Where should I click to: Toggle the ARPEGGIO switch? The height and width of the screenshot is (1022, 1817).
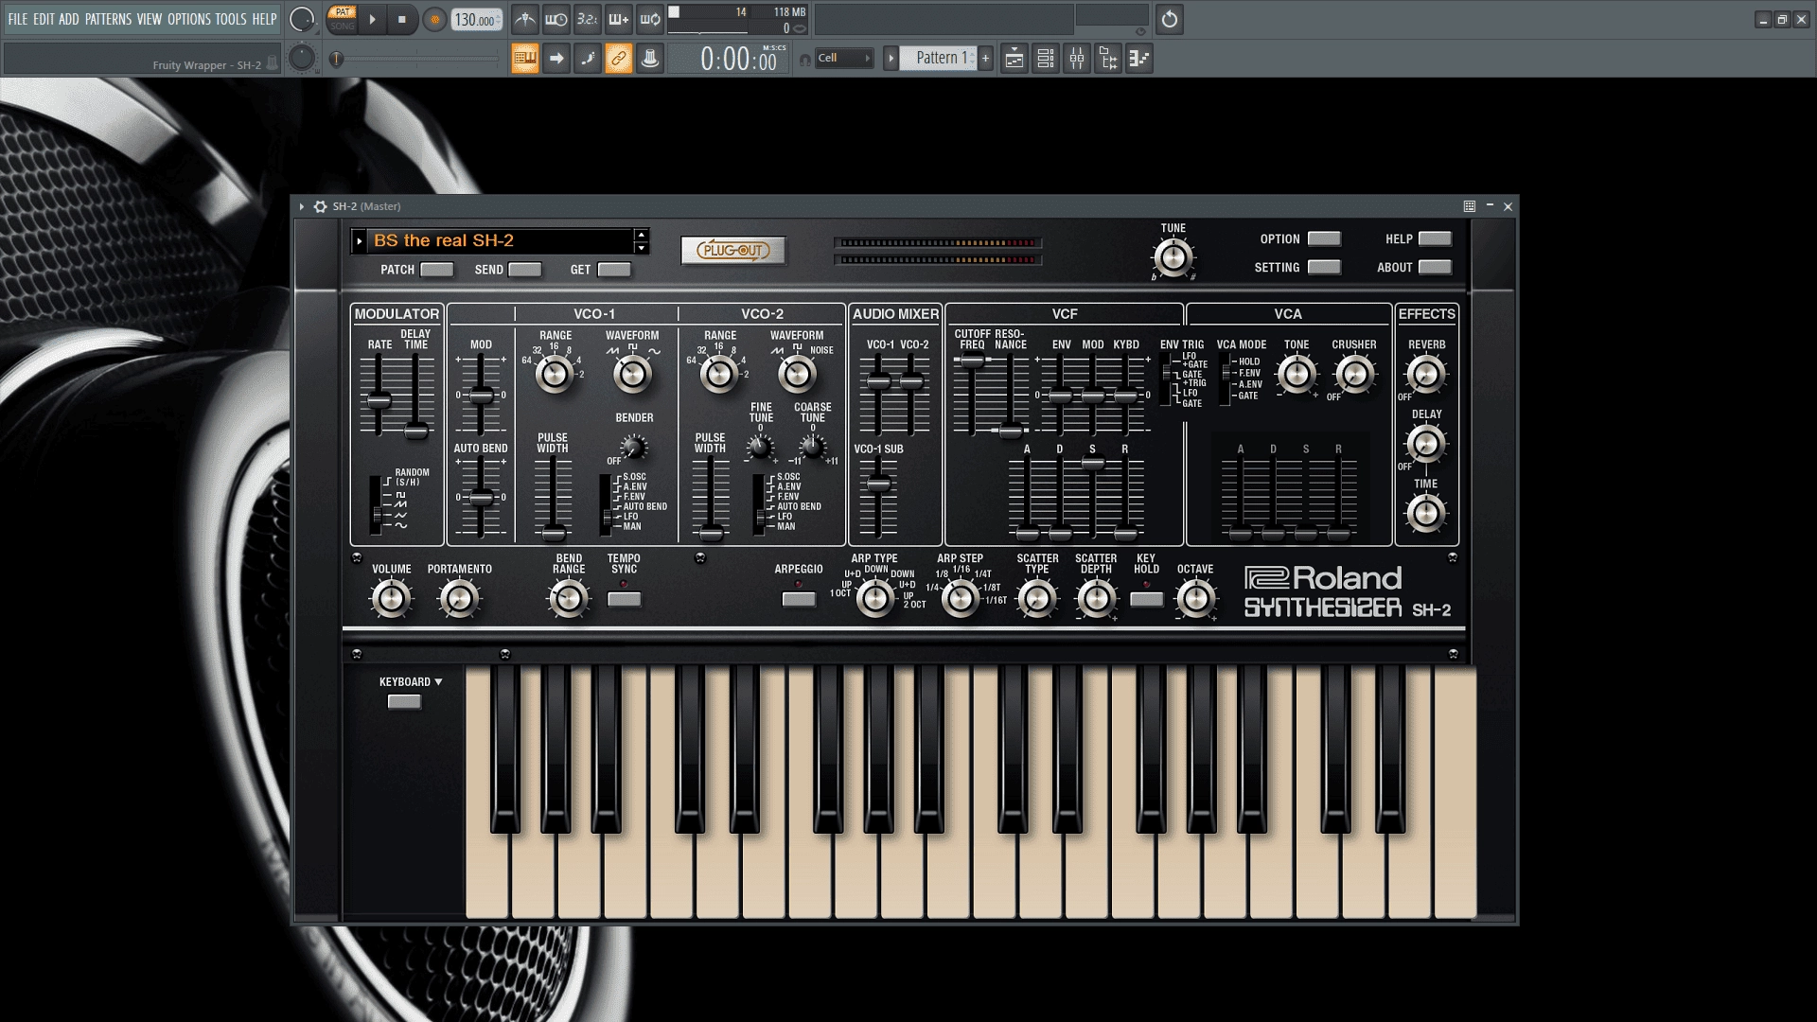click(x=799, y=599)
